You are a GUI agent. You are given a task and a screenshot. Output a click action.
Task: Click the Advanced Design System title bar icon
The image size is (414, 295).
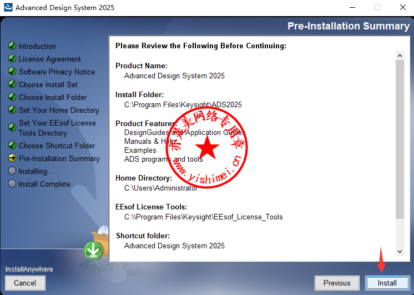8,7
